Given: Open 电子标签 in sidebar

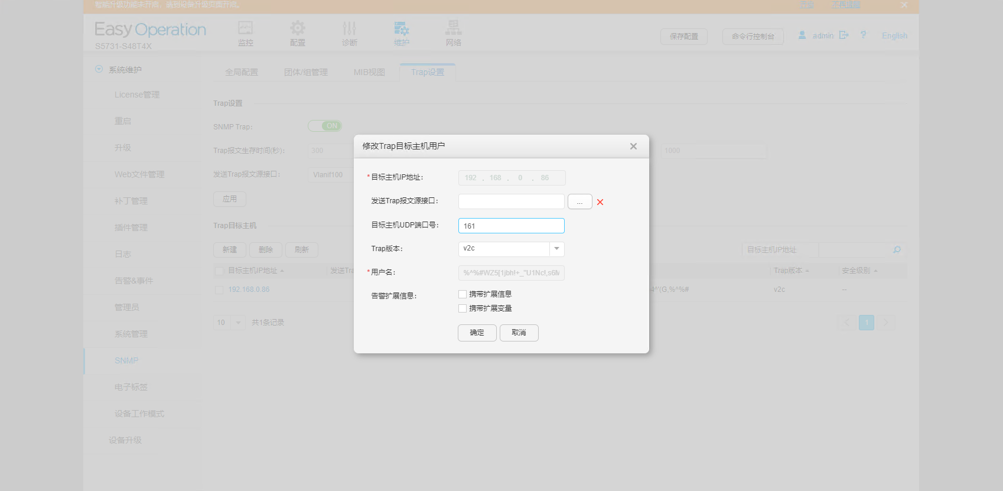Looking at the screenshot, I should tap(131, 387).
